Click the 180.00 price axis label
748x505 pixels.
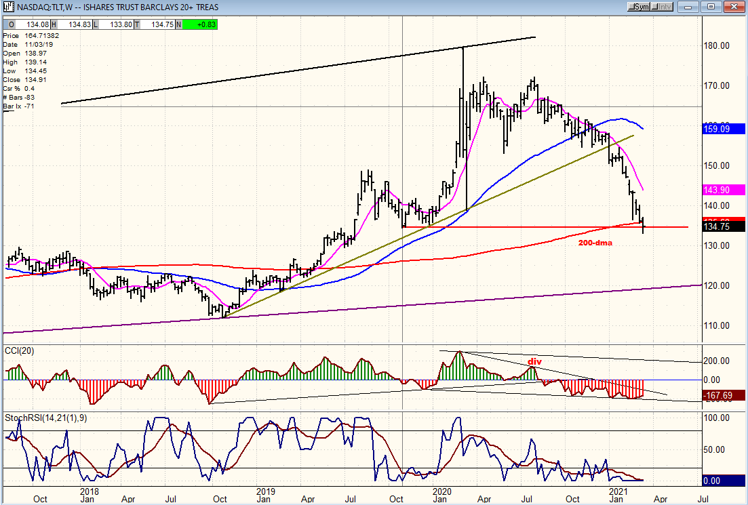pos(718,46)
